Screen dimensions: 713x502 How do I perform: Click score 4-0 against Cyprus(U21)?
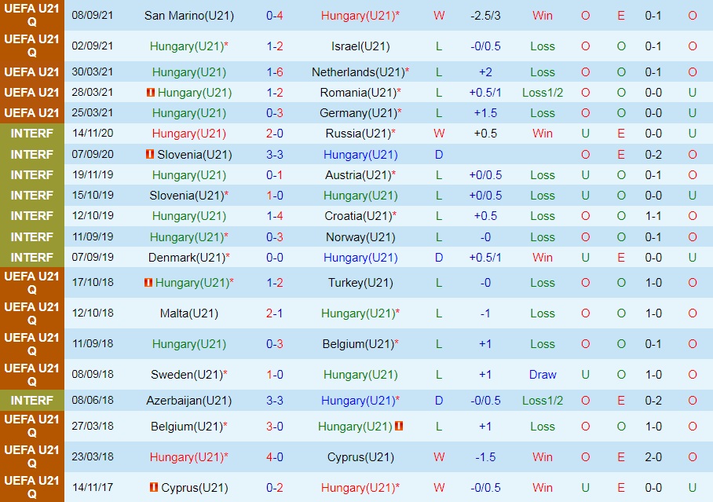click(x=275, y=457)
